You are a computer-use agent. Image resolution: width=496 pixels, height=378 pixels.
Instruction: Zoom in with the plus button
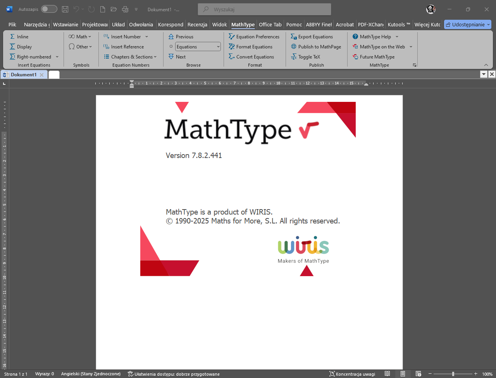pyautogui.click(x=476, y=374)
